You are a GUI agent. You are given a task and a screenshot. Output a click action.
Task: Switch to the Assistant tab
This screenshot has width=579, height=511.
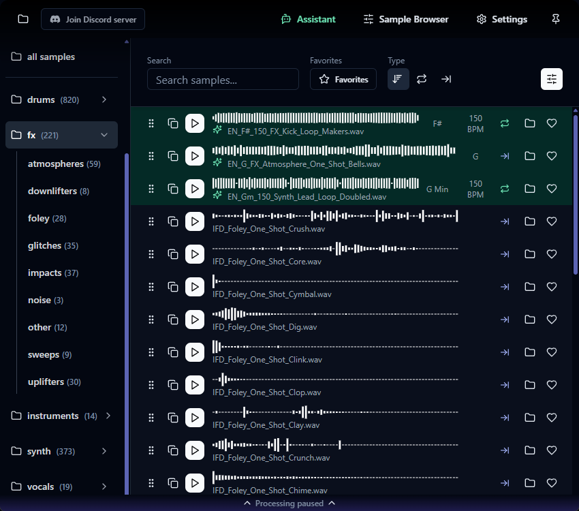click(x=309, y=19)
